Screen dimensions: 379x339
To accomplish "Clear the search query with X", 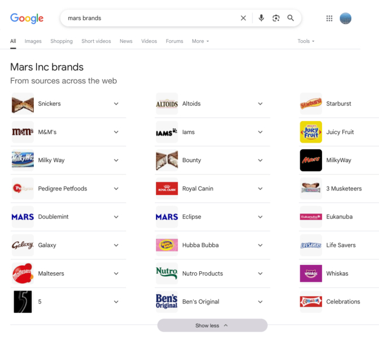I will pyautogui.click(x=243, y=18).
